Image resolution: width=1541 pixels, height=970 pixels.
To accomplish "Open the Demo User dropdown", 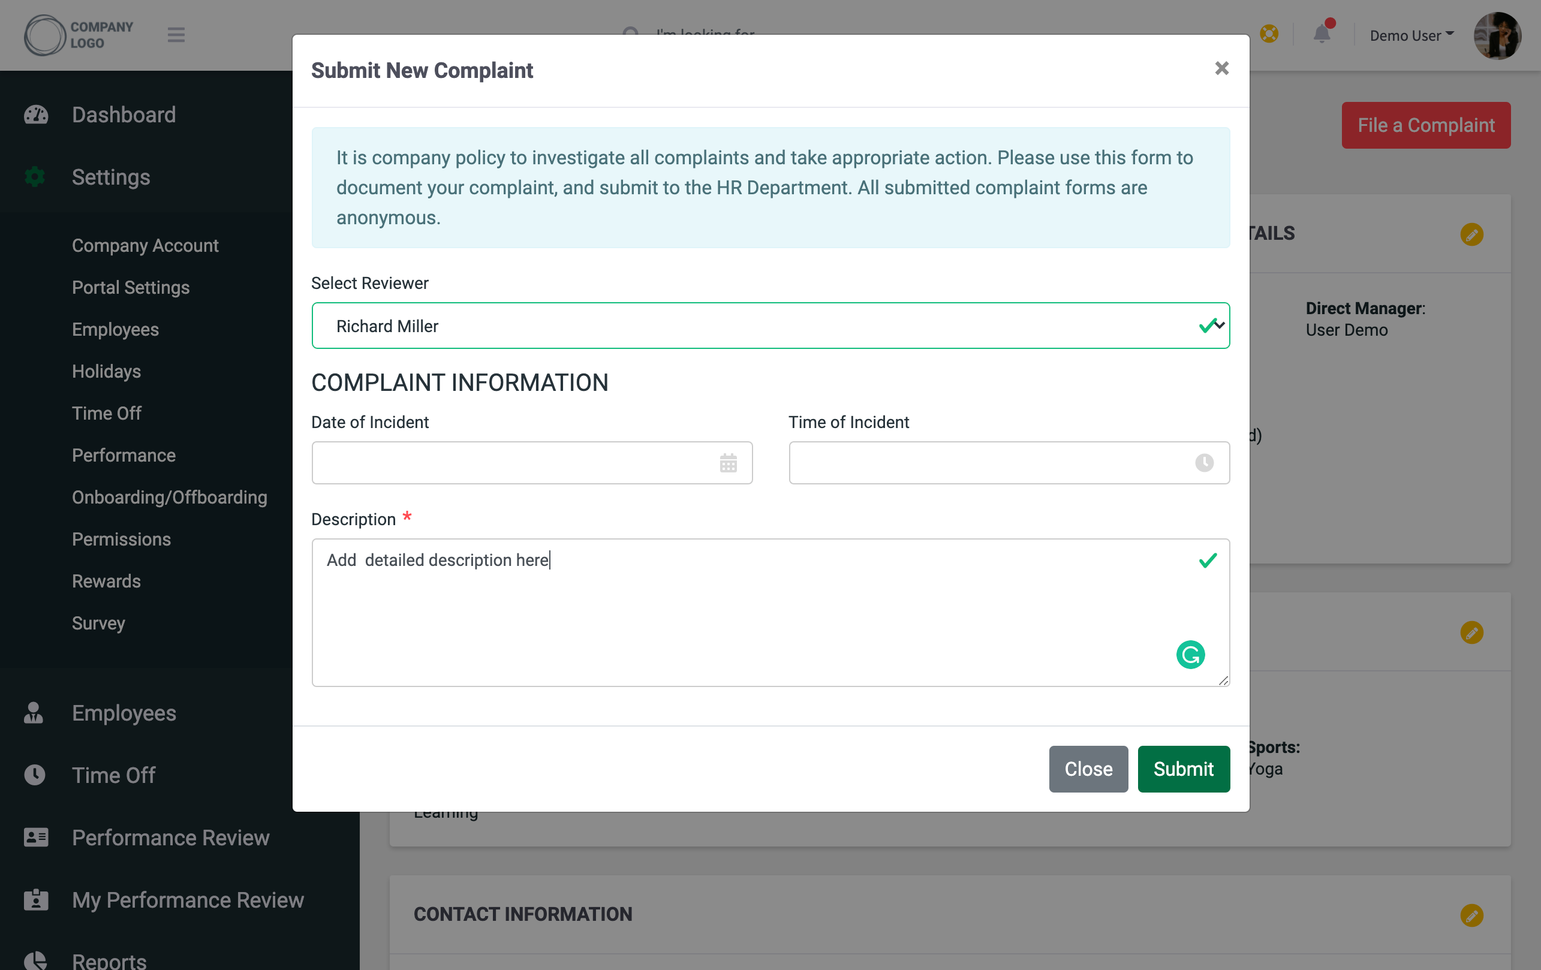I will tap(1411, 35).
